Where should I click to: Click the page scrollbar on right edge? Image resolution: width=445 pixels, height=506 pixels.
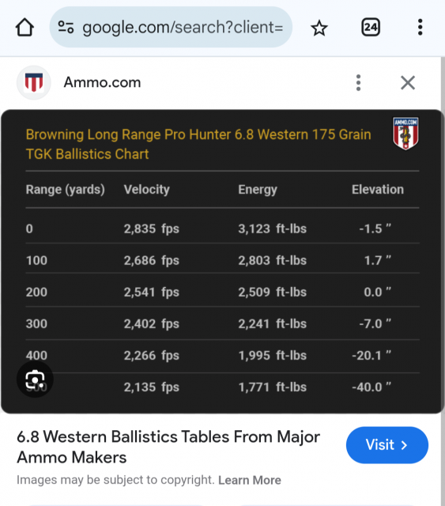tap(443, 281)
